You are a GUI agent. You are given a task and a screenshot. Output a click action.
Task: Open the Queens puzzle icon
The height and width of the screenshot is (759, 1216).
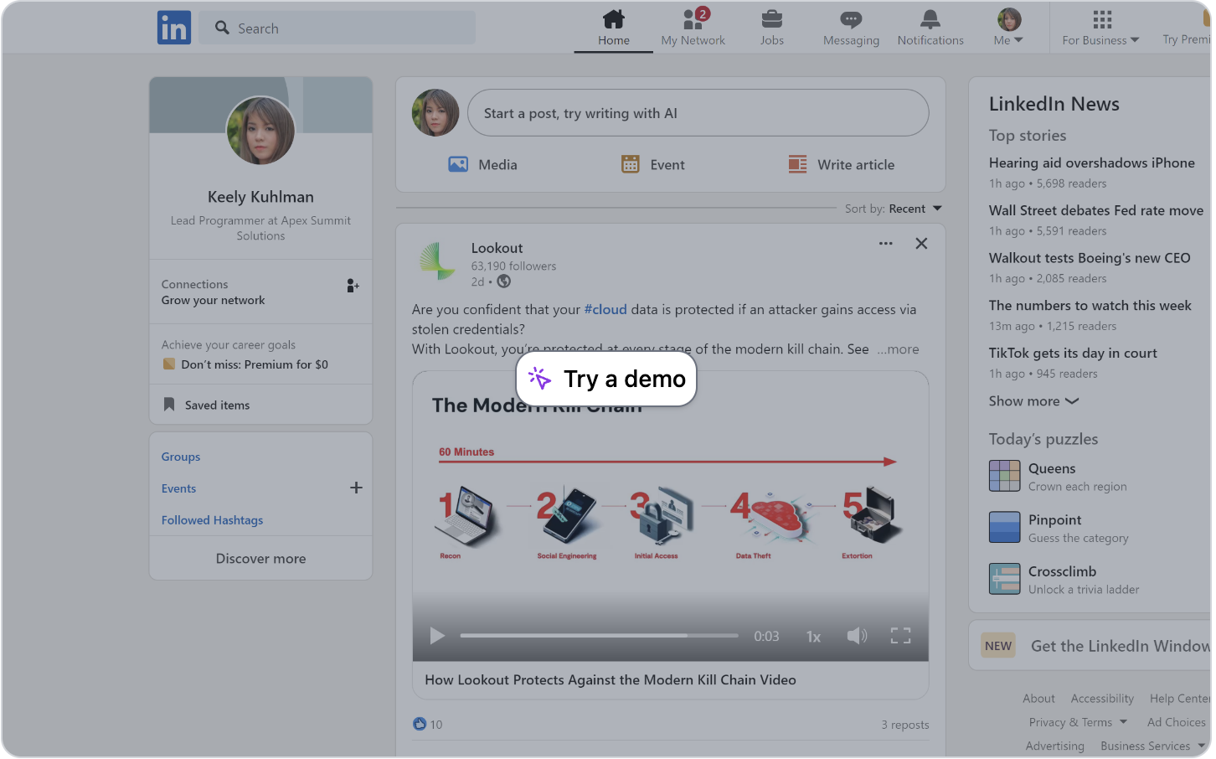[x=1004, y=476]
